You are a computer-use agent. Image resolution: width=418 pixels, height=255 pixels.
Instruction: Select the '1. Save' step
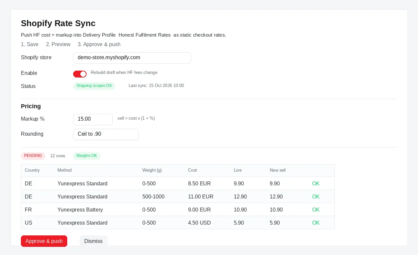[x=30, y=44]
